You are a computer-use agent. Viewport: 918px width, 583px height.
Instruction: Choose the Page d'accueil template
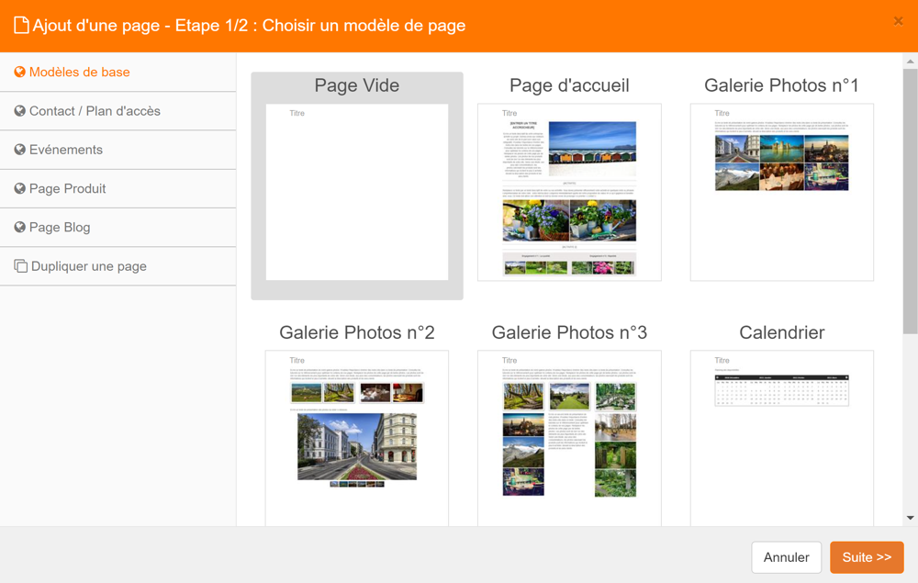569,191
